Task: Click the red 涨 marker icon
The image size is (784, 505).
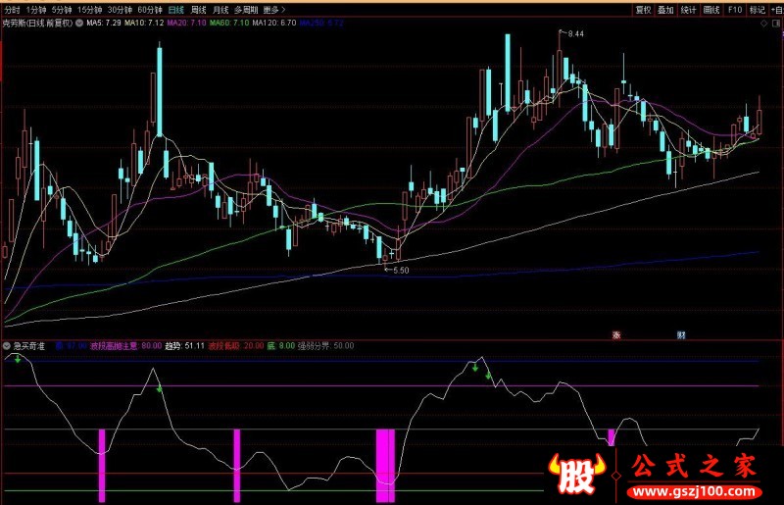Action: (x=617, y=335)
